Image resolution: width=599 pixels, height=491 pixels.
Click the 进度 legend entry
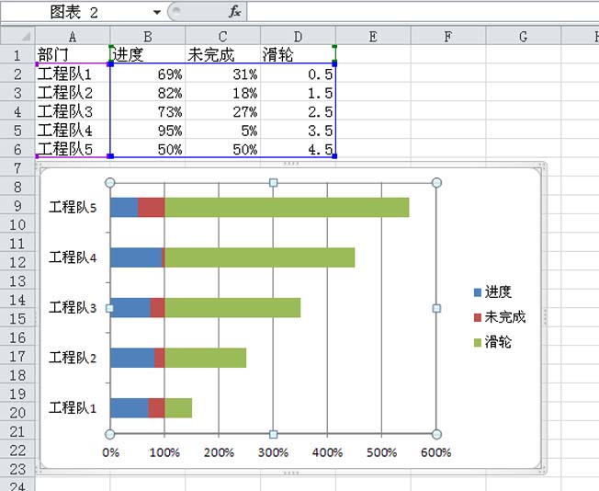tap(492, 291)
